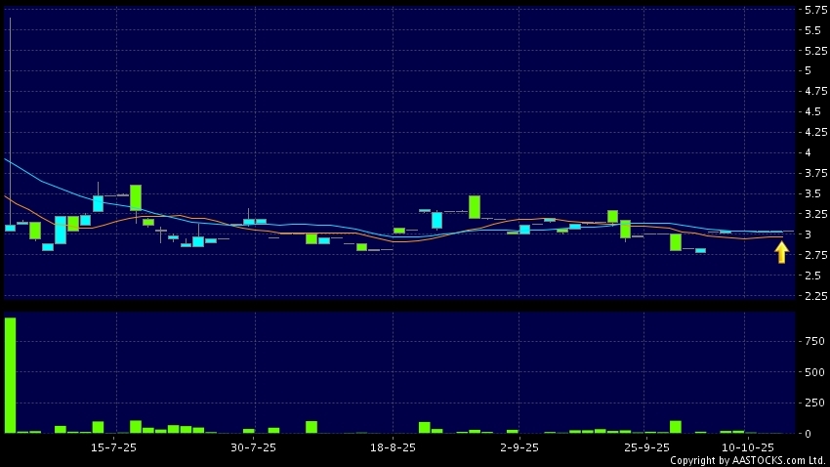Screen dimensions: 830x467
Task: Click the green volume bar above the 25-9-25 label
Action: 675,427
